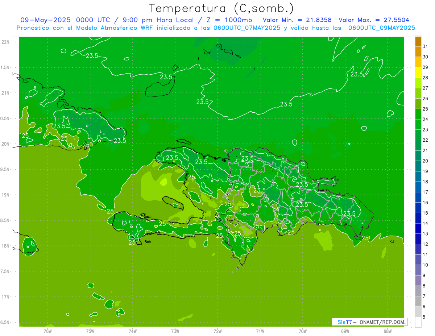Select legend value '10'
The image size is (435, 336).
pyautogui.click(x=426, y=265)
